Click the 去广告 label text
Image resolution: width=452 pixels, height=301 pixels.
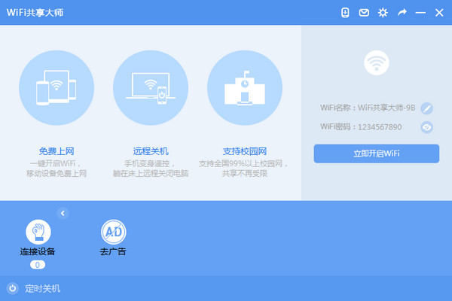click(x=113, y=251)
